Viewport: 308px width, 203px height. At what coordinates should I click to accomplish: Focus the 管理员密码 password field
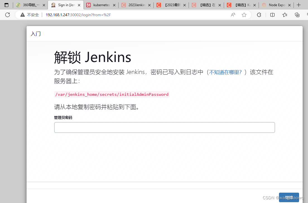(164, 128)
